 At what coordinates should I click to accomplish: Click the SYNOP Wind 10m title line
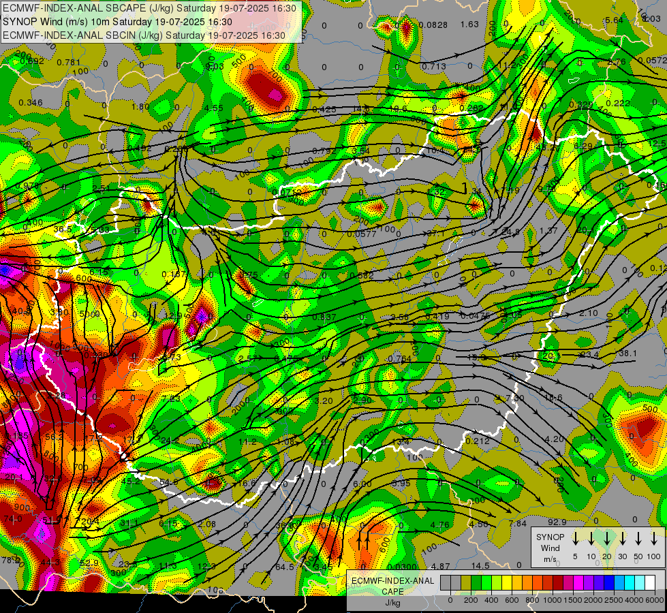click(x=117, y=22)
